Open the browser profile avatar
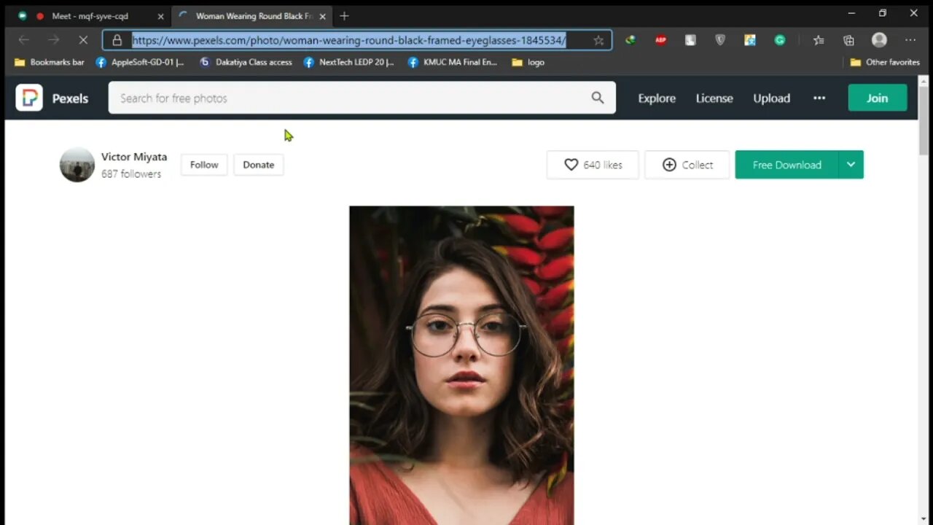The height and width of the screenshot is (525, 933). coord(879,40)
